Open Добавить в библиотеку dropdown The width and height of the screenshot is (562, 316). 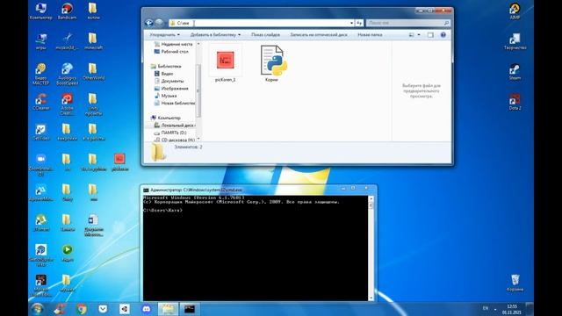215,35
